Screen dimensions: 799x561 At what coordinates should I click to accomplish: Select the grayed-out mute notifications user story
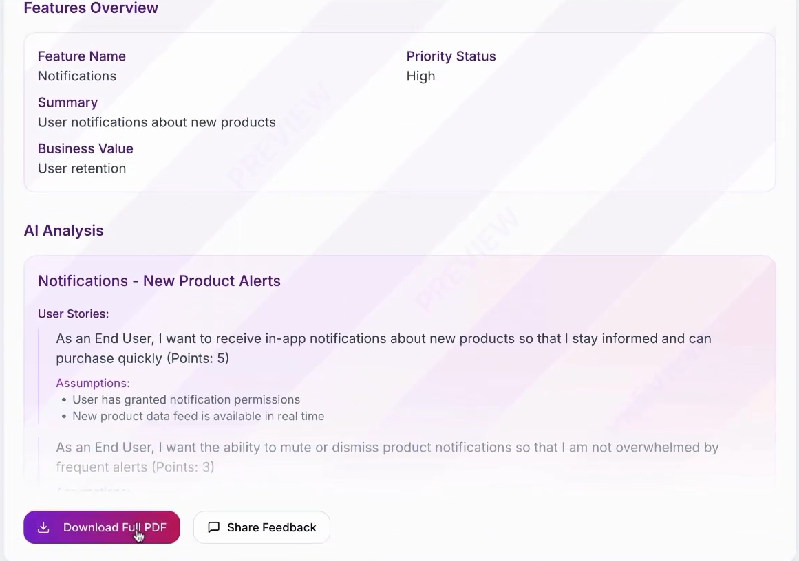tap(387, 456)
